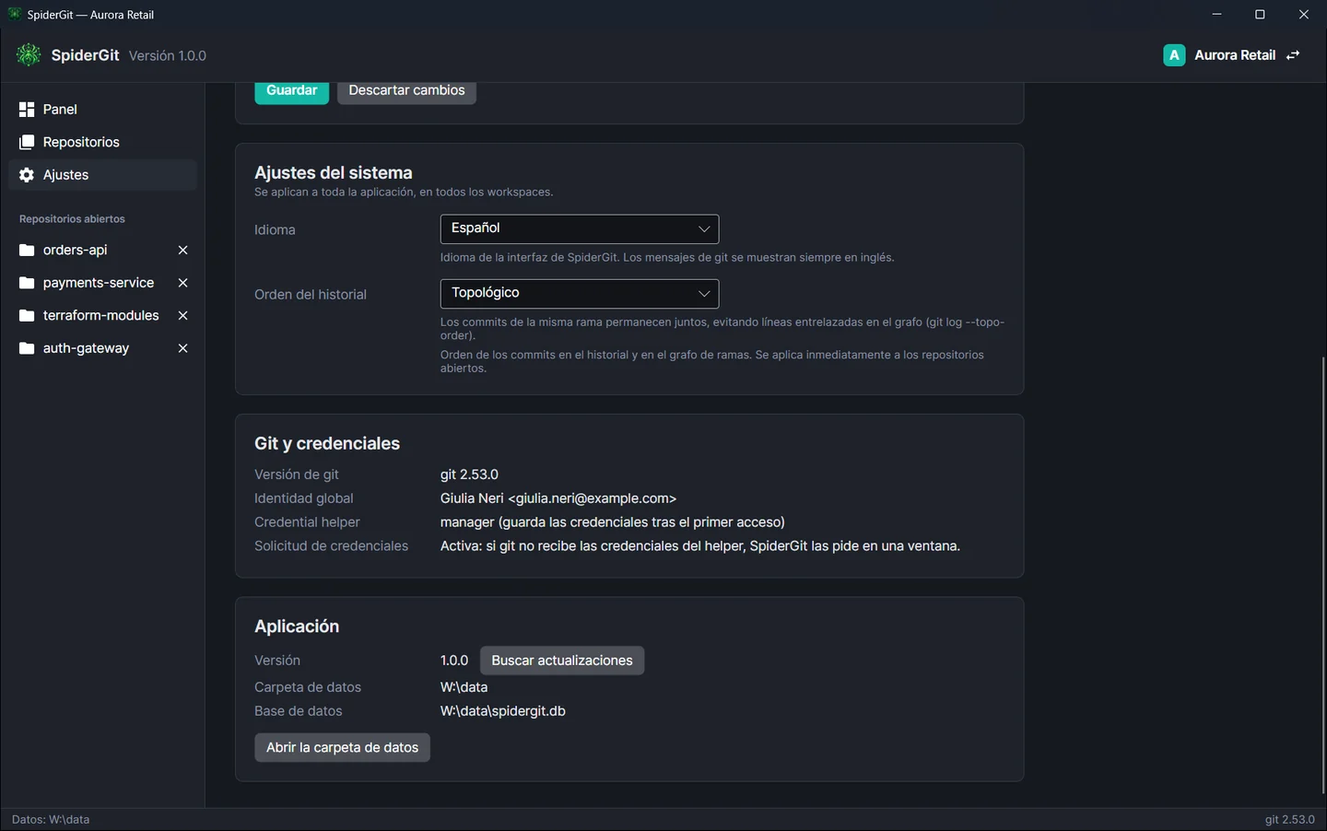This screenshot has width=1327, height=831.
Task: Minimize the SpiderGit window
Action: pyautogui.click(x=1216, y=15)
